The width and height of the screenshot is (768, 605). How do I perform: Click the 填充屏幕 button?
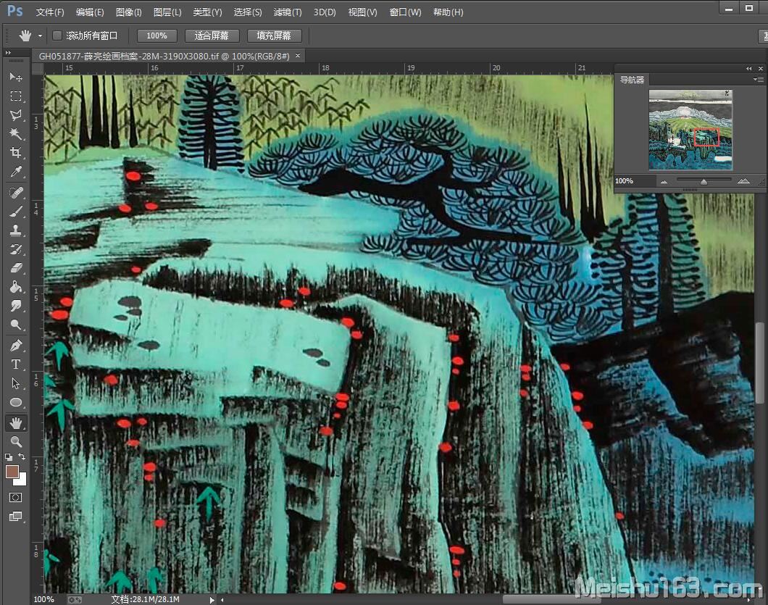274,36
